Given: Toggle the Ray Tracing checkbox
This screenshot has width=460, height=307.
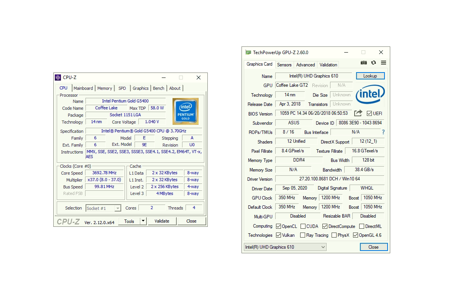Looking at the screenshot, I should click(x=303, y=235).
